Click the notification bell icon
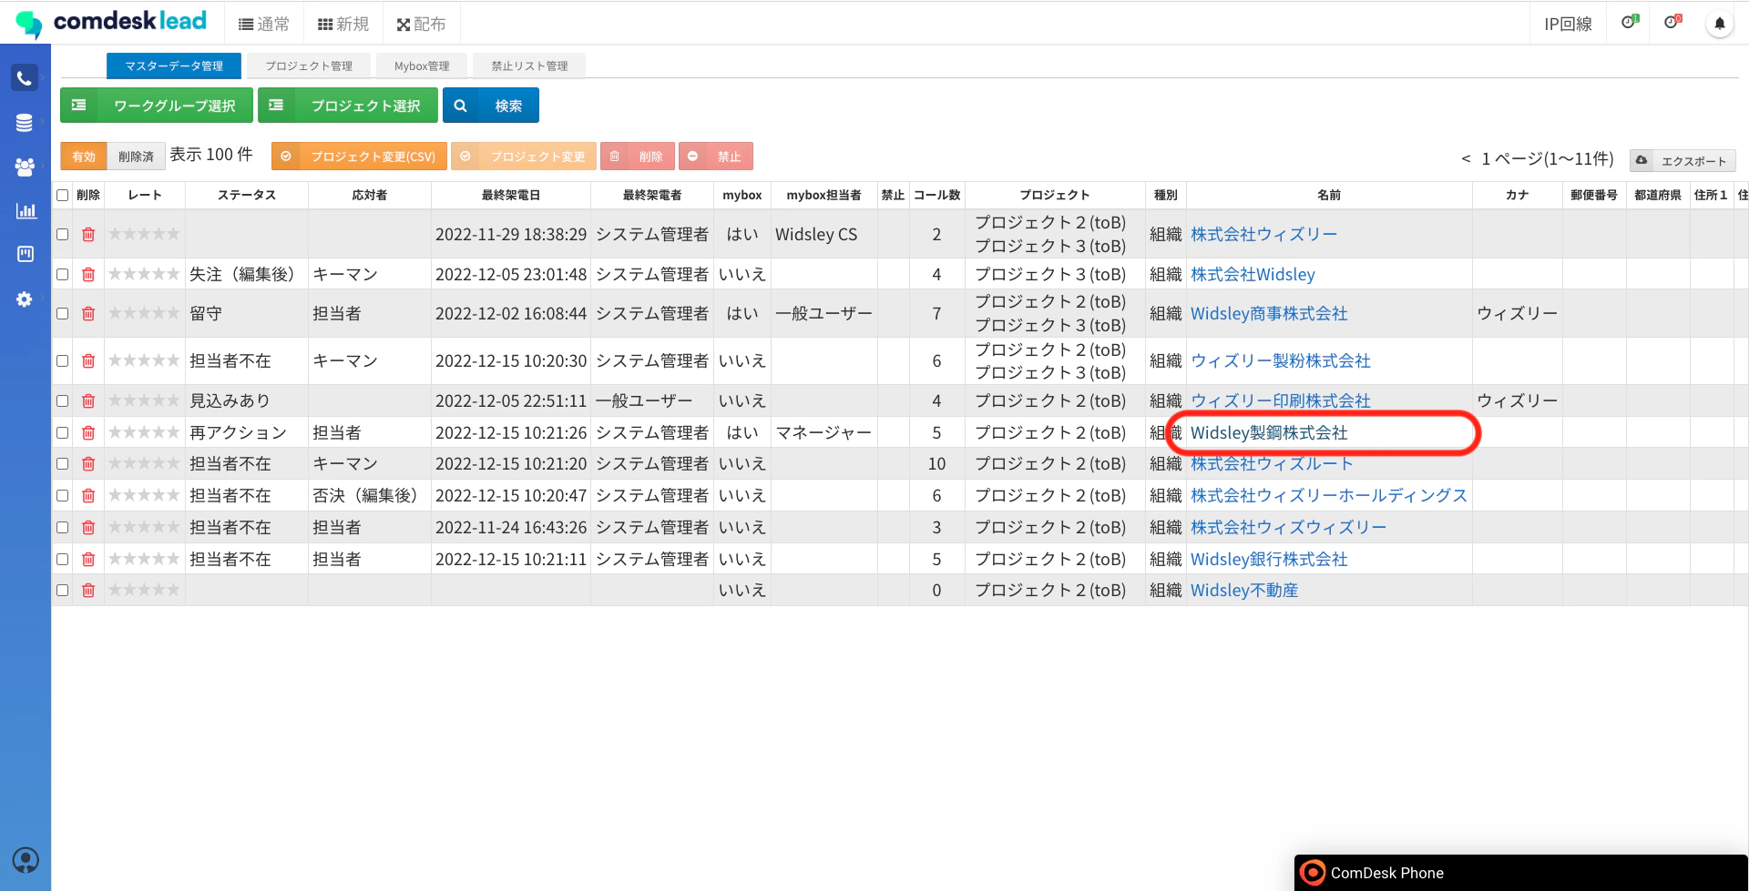The height and width of the screenshot is (891, 1749). coord(1719,24)
